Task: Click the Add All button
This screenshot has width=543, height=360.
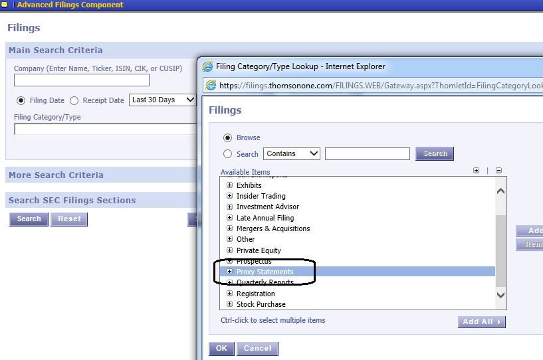Action: (481, 321)
